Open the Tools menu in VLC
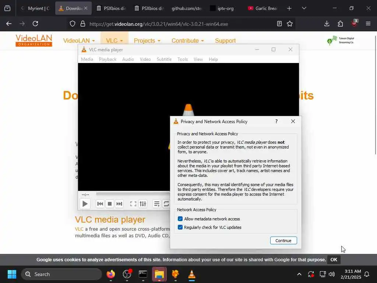This screenshot has height=283, width=377. pos(183,59)
